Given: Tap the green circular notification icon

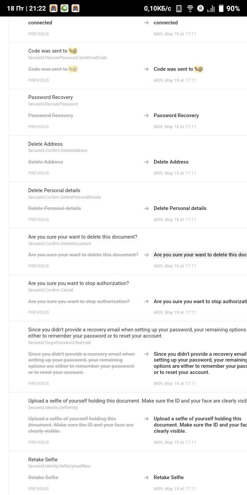Looking at the screenshot, I should coord(64,9).
